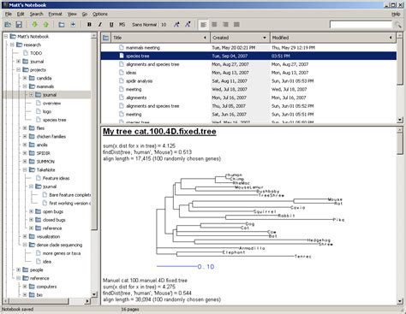Click the new page toolbar icon

pos(73,25)
